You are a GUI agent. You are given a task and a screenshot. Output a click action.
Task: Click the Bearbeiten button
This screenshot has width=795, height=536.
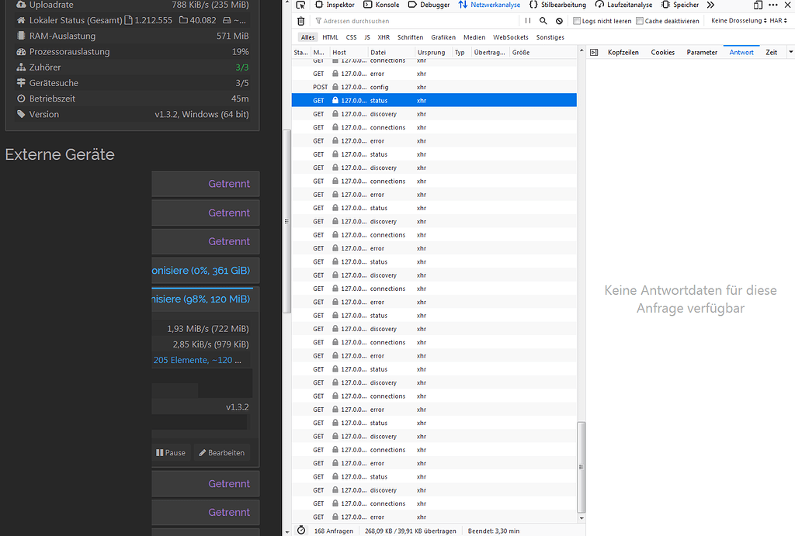tap(222, 452)
